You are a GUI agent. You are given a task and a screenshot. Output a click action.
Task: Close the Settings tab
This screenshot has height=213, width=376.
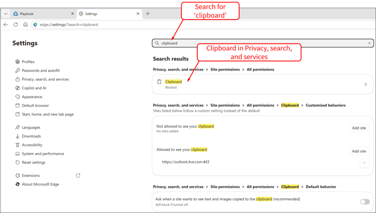[x=138, y=14]
